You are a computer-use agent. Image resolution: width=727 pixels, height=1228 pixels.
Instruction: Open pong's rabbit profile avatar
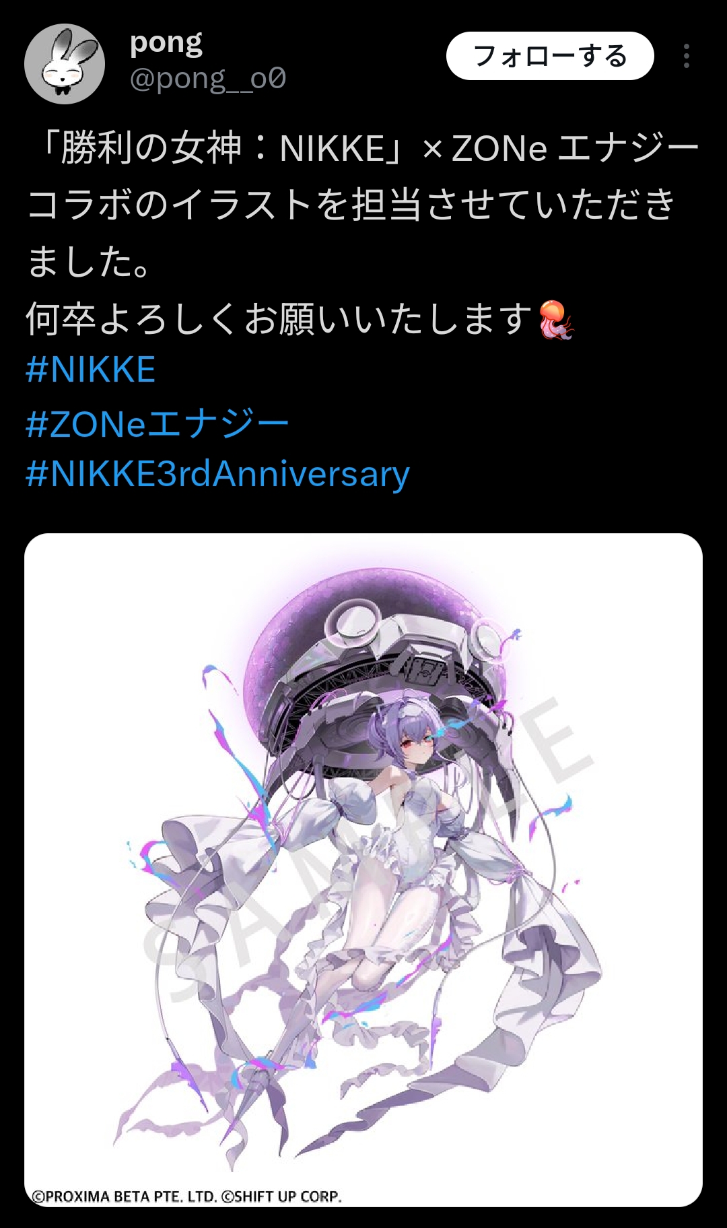point(65,64)
